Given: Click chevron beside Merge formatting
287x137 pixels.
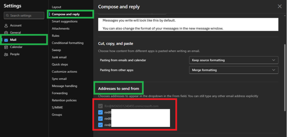Looking at the screenshot, I should (x=274, y=70).
